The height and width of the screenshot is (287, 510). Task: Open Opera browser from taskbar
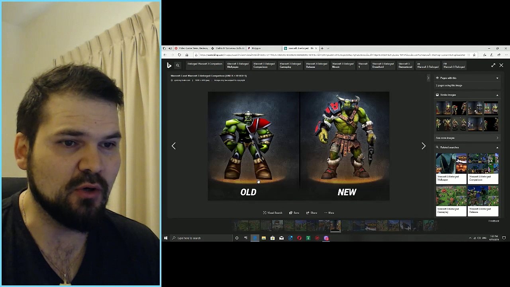click(299, 238)
